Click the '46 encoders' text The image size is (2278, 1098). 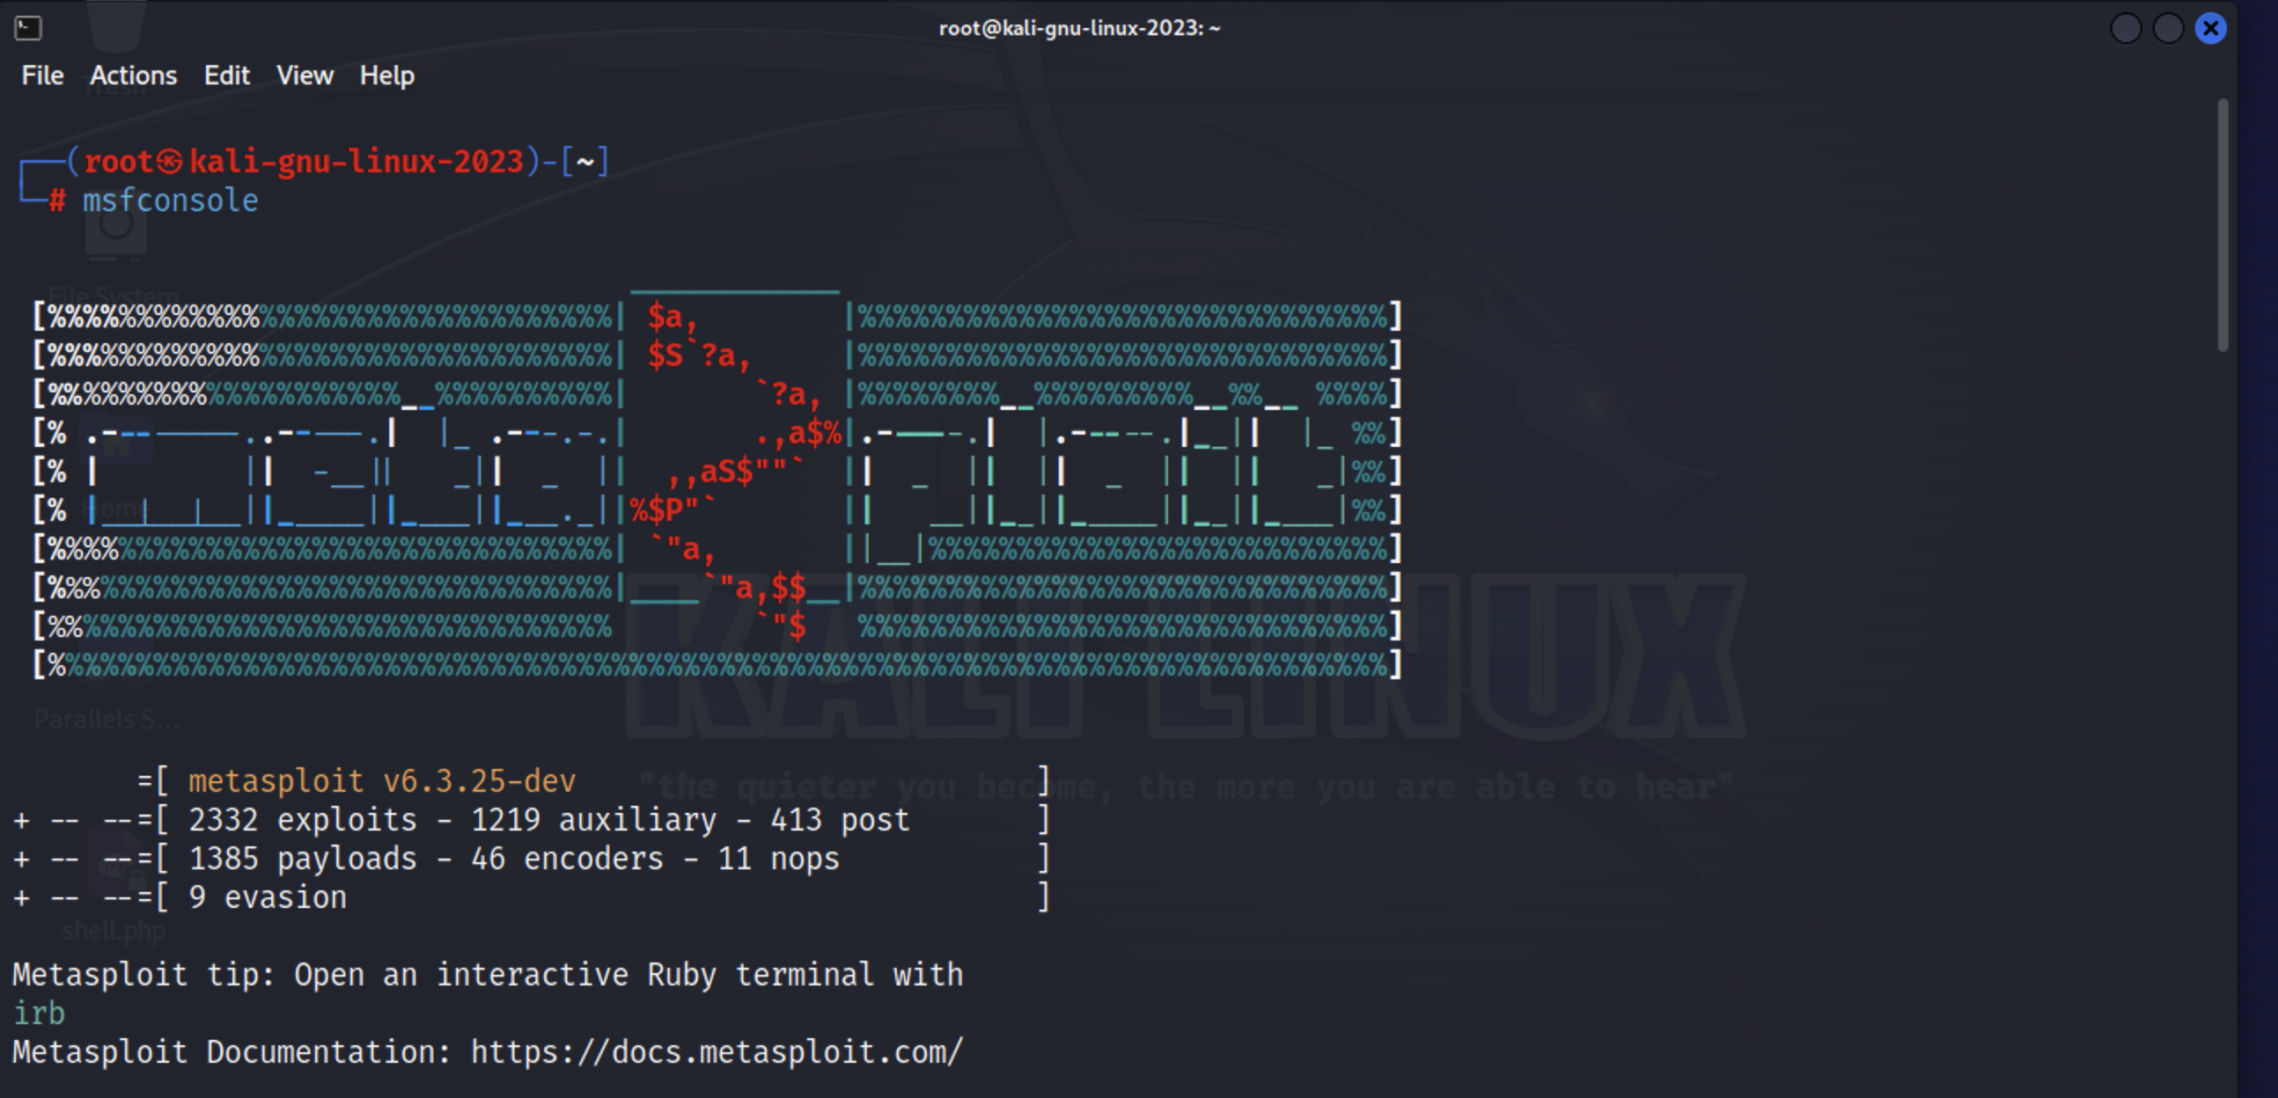coord(567,860)
